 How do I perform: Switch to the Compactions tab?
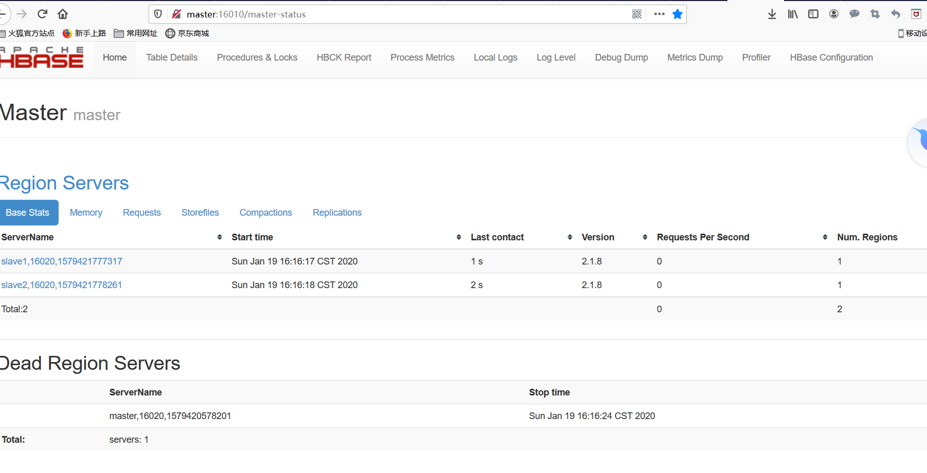coord(266,213)
